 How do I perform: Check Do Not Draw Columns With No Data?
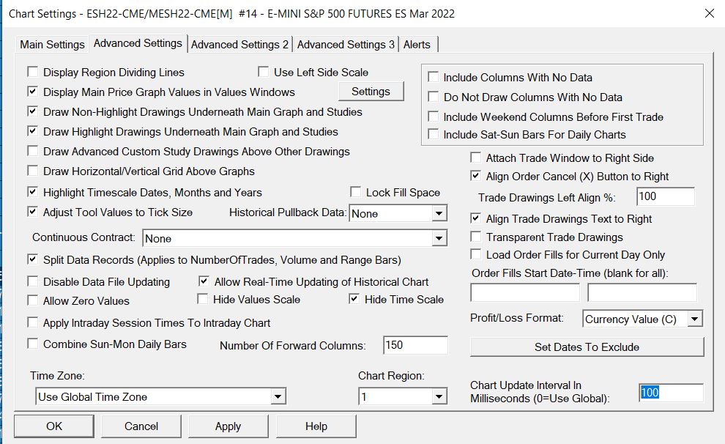click(434, 97)
